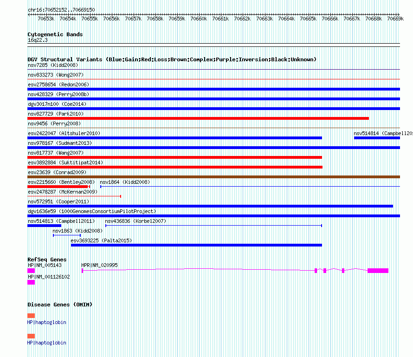Select the HP|NM_001126102 gene label
Screen dimensions: 413x357
49,277
